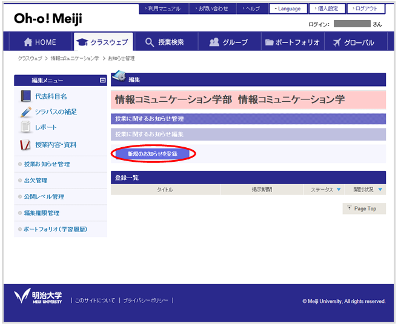398x326 pixels.
Task: Click the red notebook icon for 授業内容・資料
Action: [25, 145]
